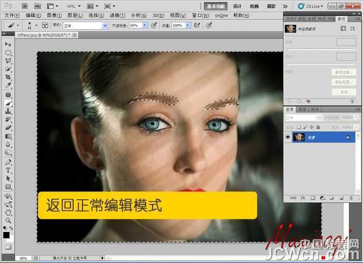The width and height of the screenshot is (363, 263).
Task: Open the Screen Mode dropdown
Action: point(109,6)
